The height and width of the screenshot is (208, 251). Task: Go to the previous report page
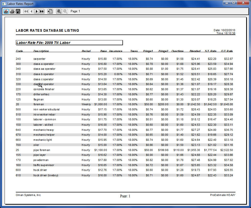(x=31, y=11)
